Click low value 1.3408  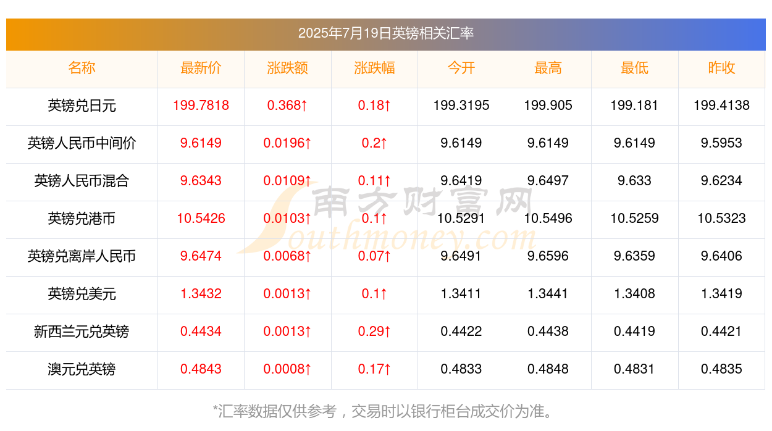click(634, 294)
